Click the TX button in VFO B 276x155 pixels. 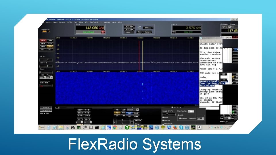pyautogui.click(x=173, y=32)
